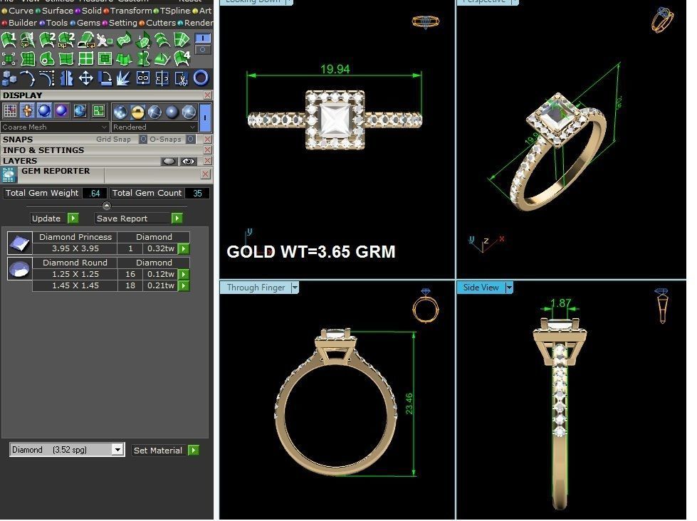697x521 pixels.
Task: Click the Gem Reporter panel icon
Action: pyautogui.click(x=9, y=175)
